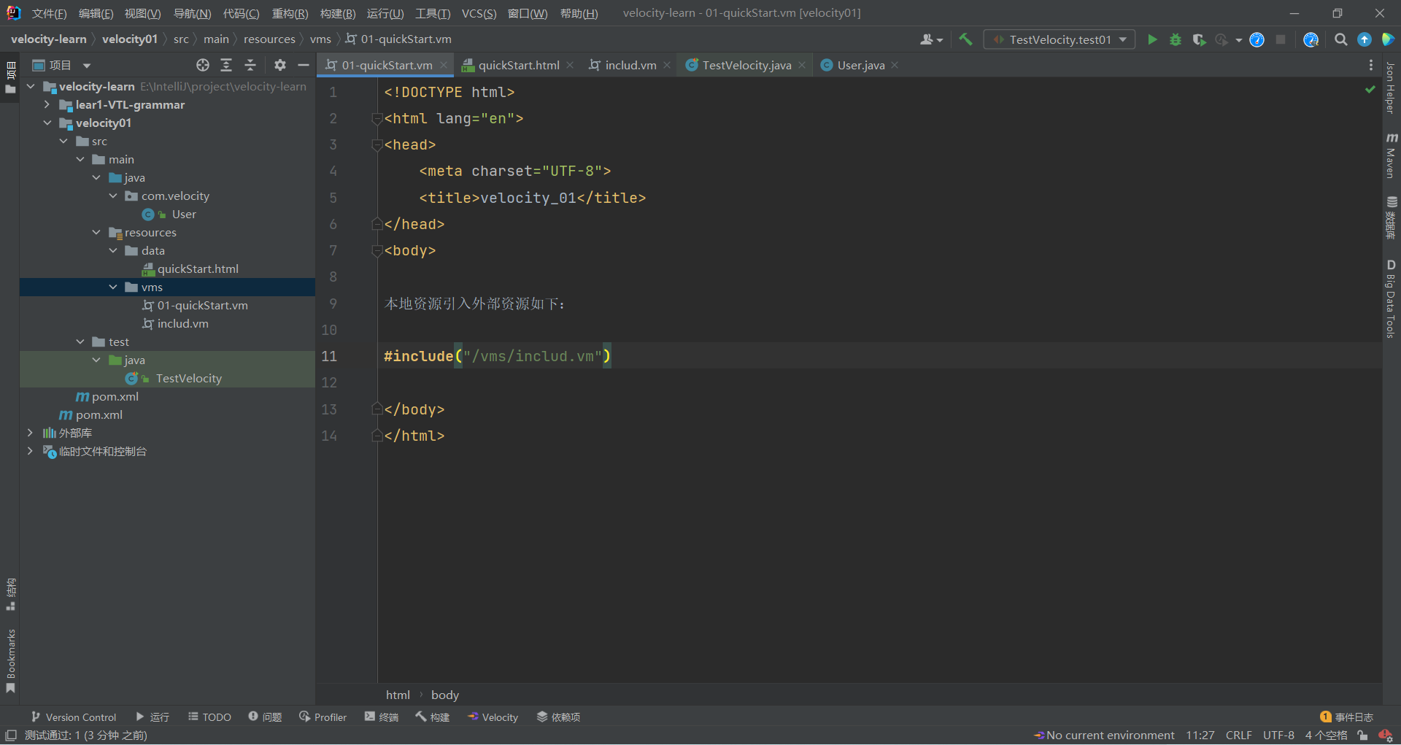Hide the project panel with minus icon
The image size is (1401, 745).
304,65
